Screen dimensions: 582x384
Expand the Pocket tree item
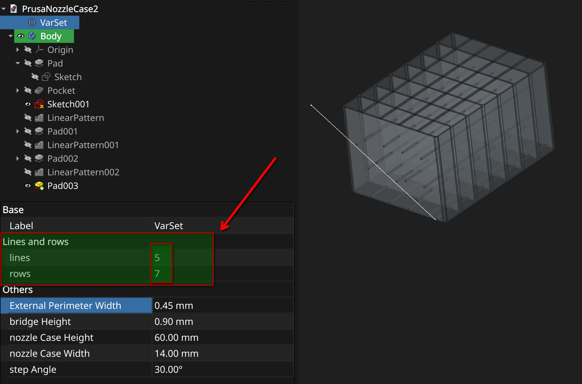click(18, 90)
